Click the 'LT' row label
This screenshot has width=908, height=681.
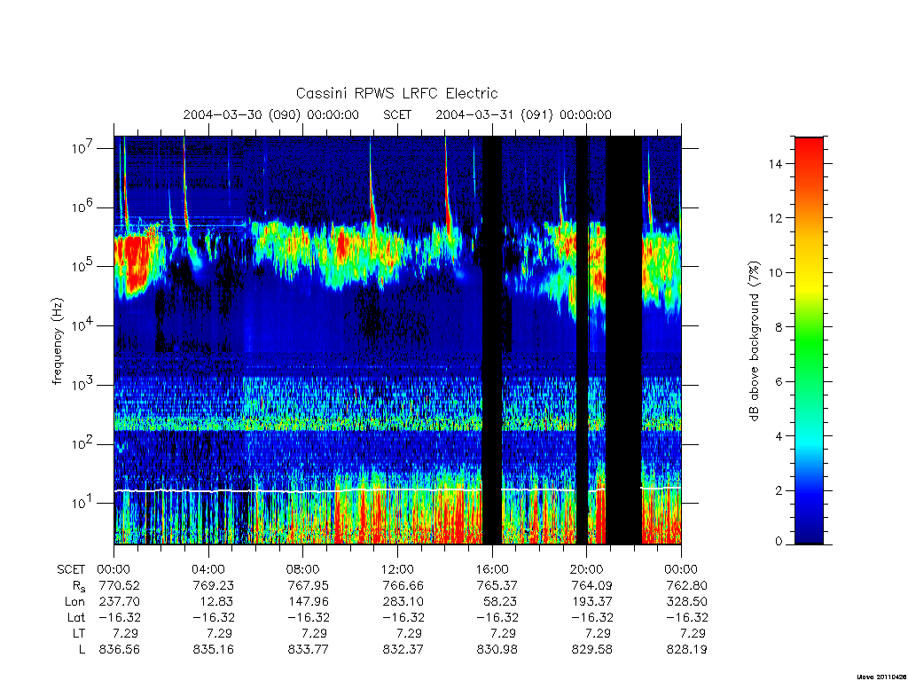[79, 633]
